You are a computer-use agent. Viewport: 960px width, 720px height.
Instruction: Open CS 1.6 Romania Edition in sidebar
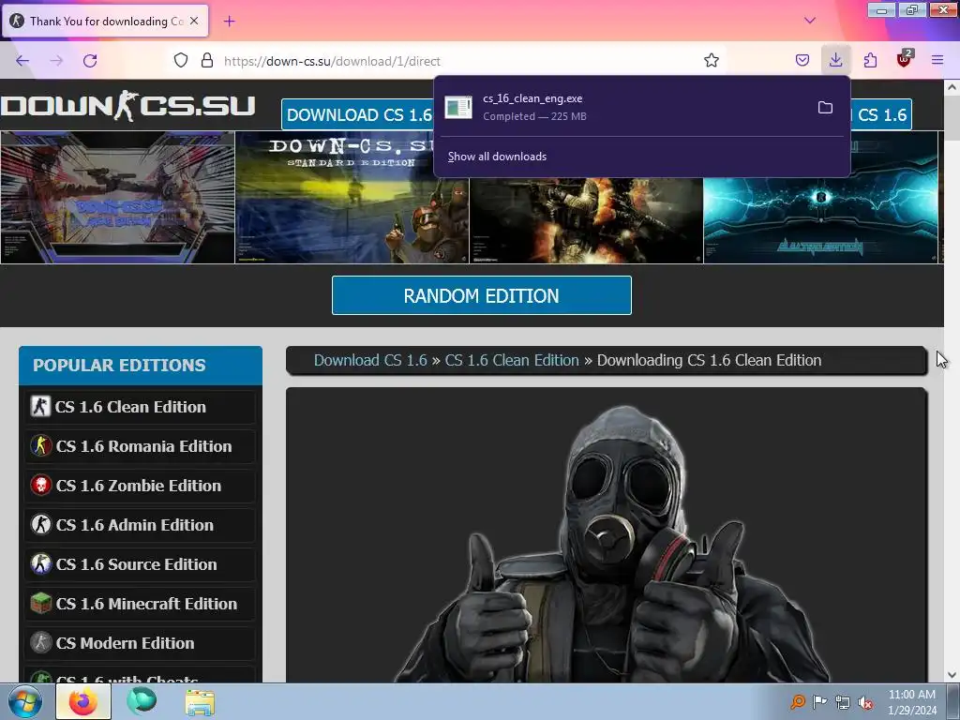[141, 446]
